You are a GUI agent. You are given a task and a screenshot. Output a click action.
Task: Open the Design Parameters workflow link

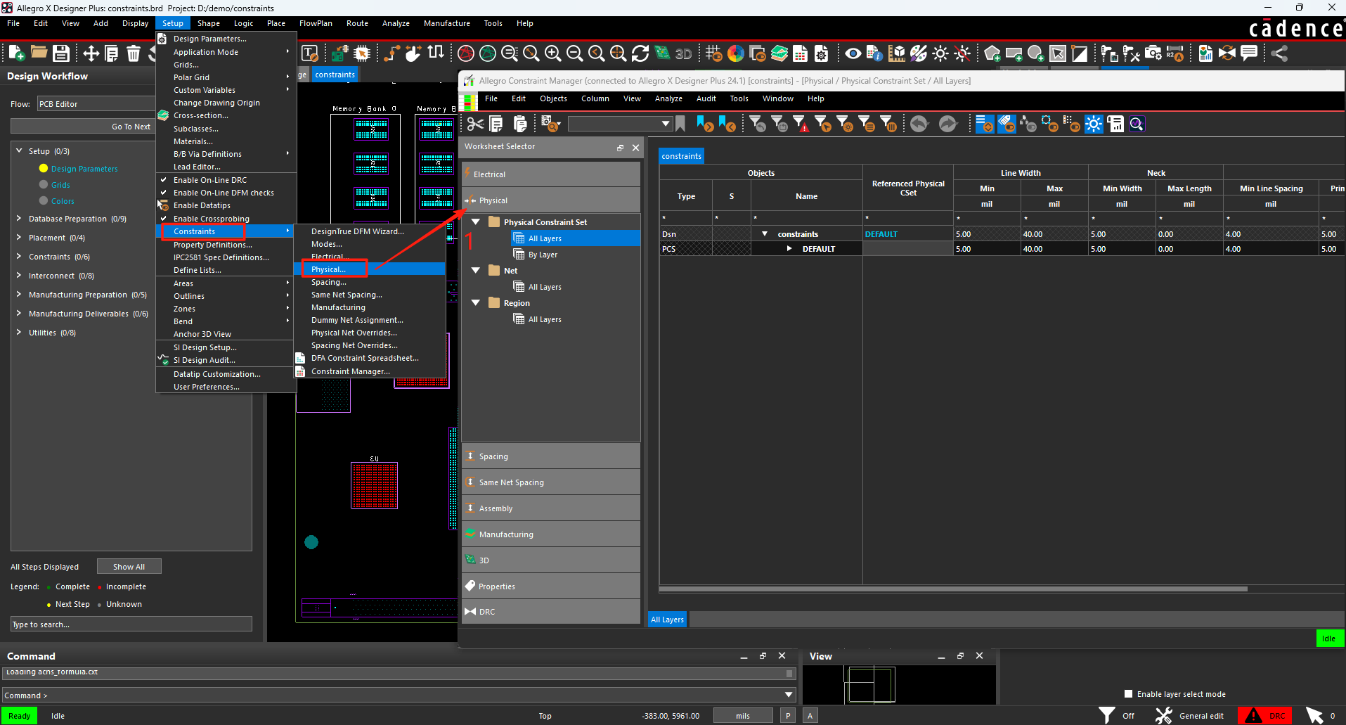coord(84,169)
